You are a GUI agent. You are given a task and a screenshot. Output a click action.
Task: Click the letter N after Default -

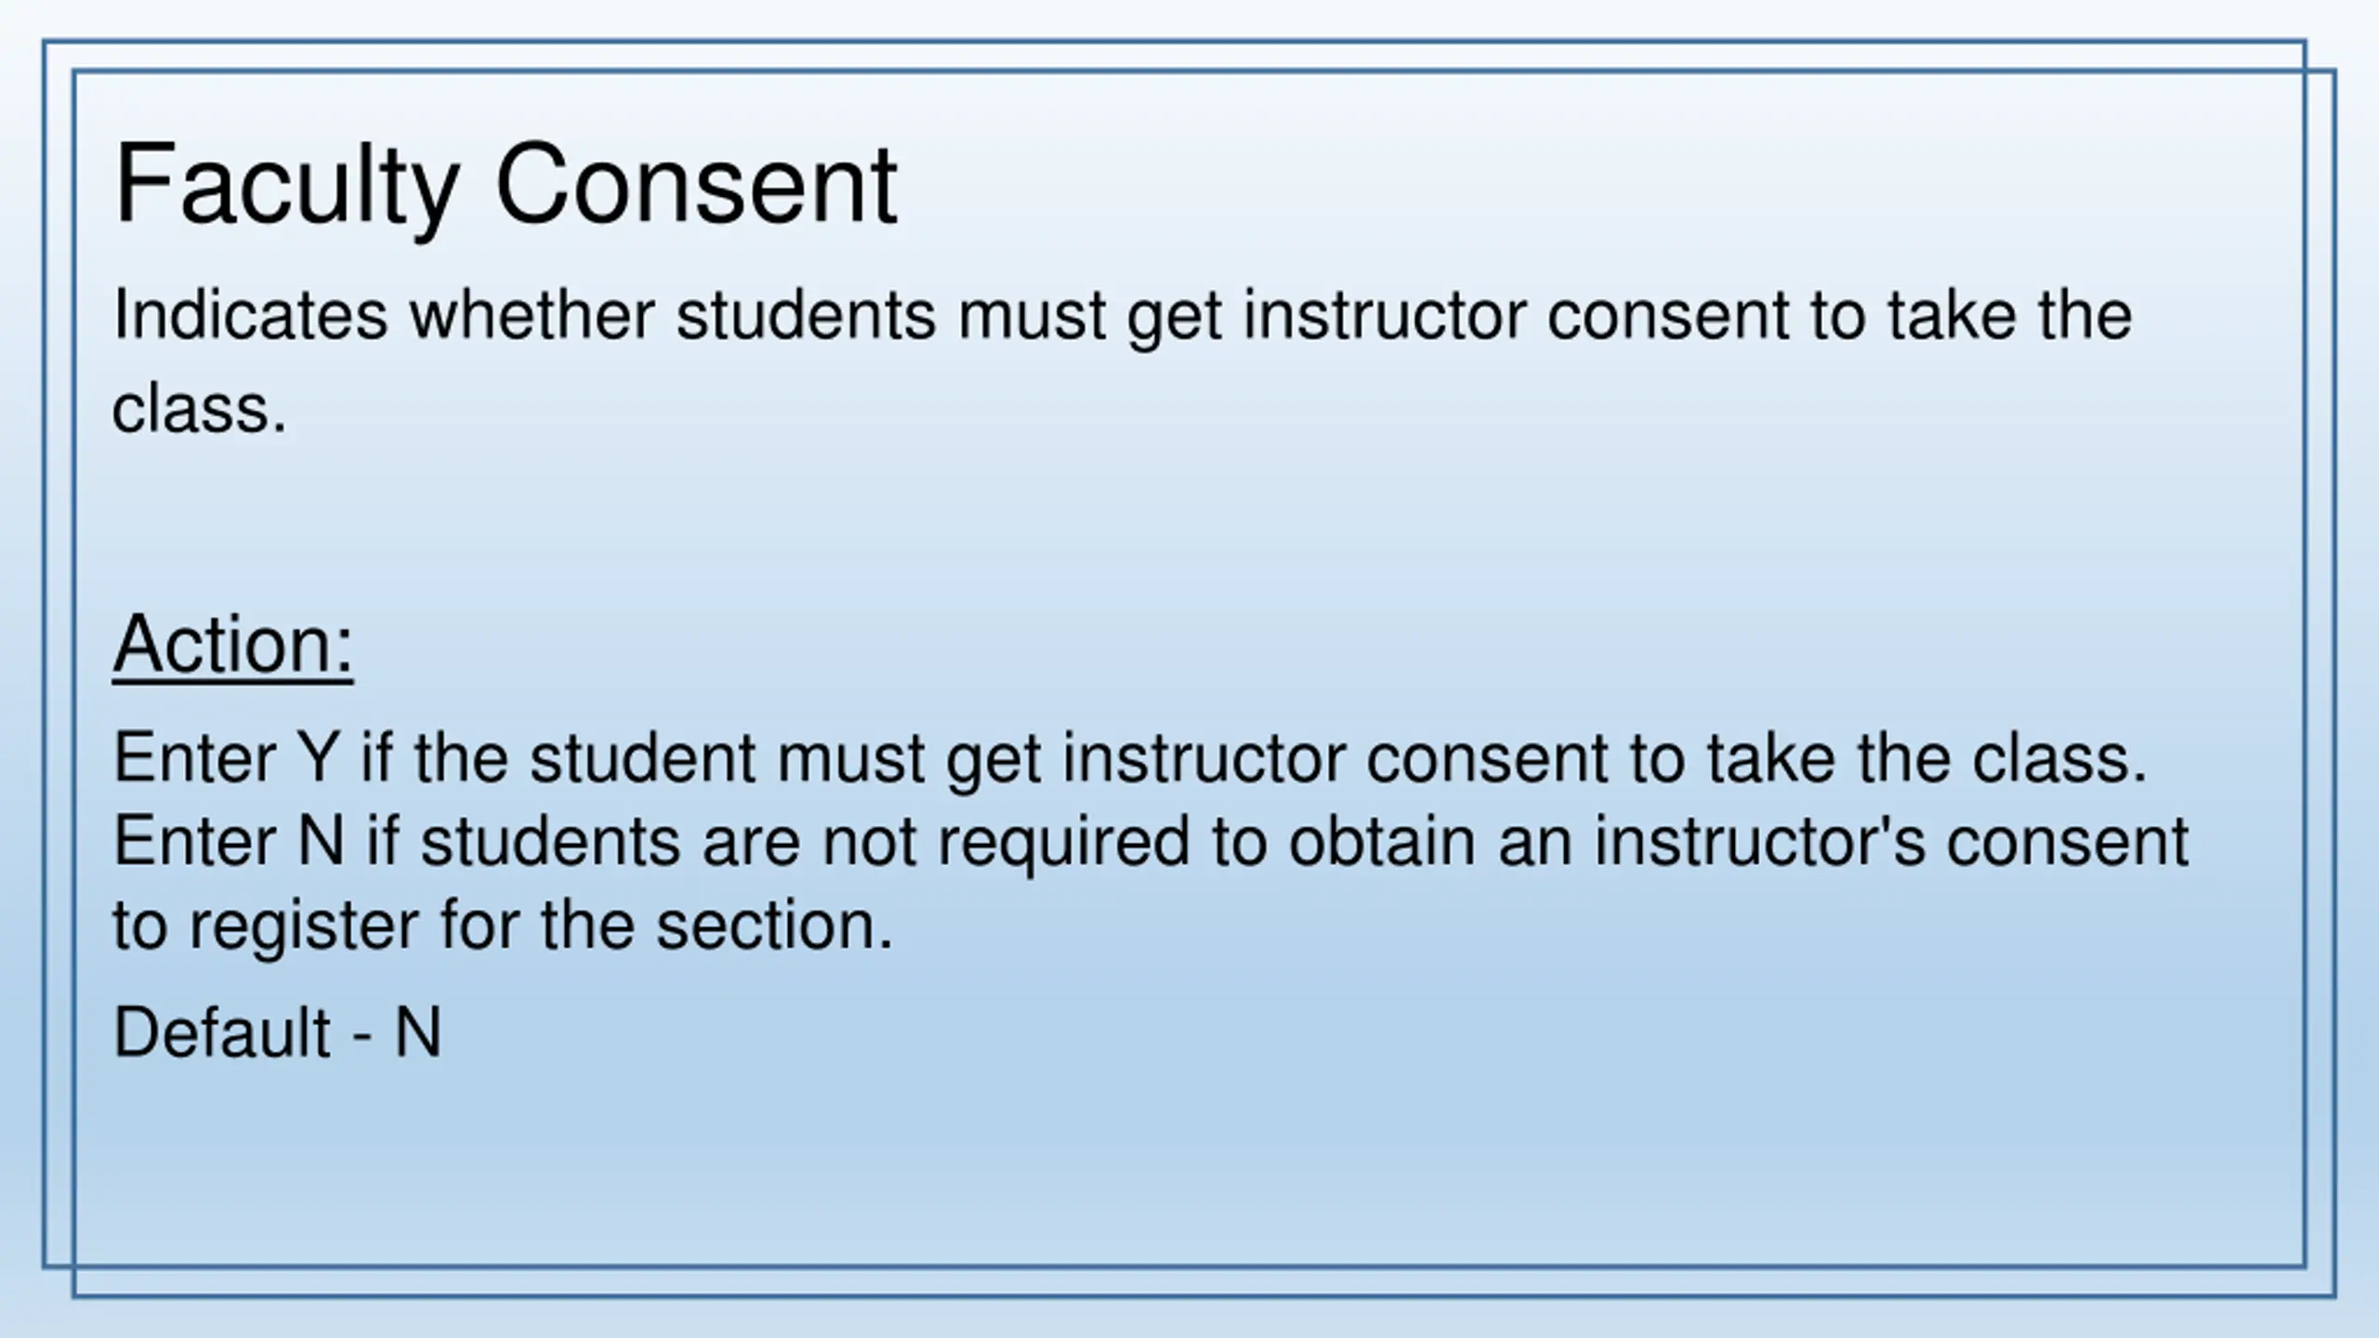[x=418, y=1032]
